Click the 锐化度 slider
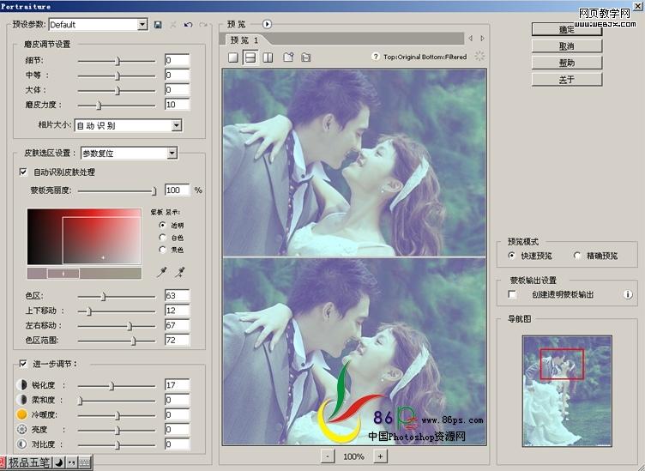 click(117, 386)
